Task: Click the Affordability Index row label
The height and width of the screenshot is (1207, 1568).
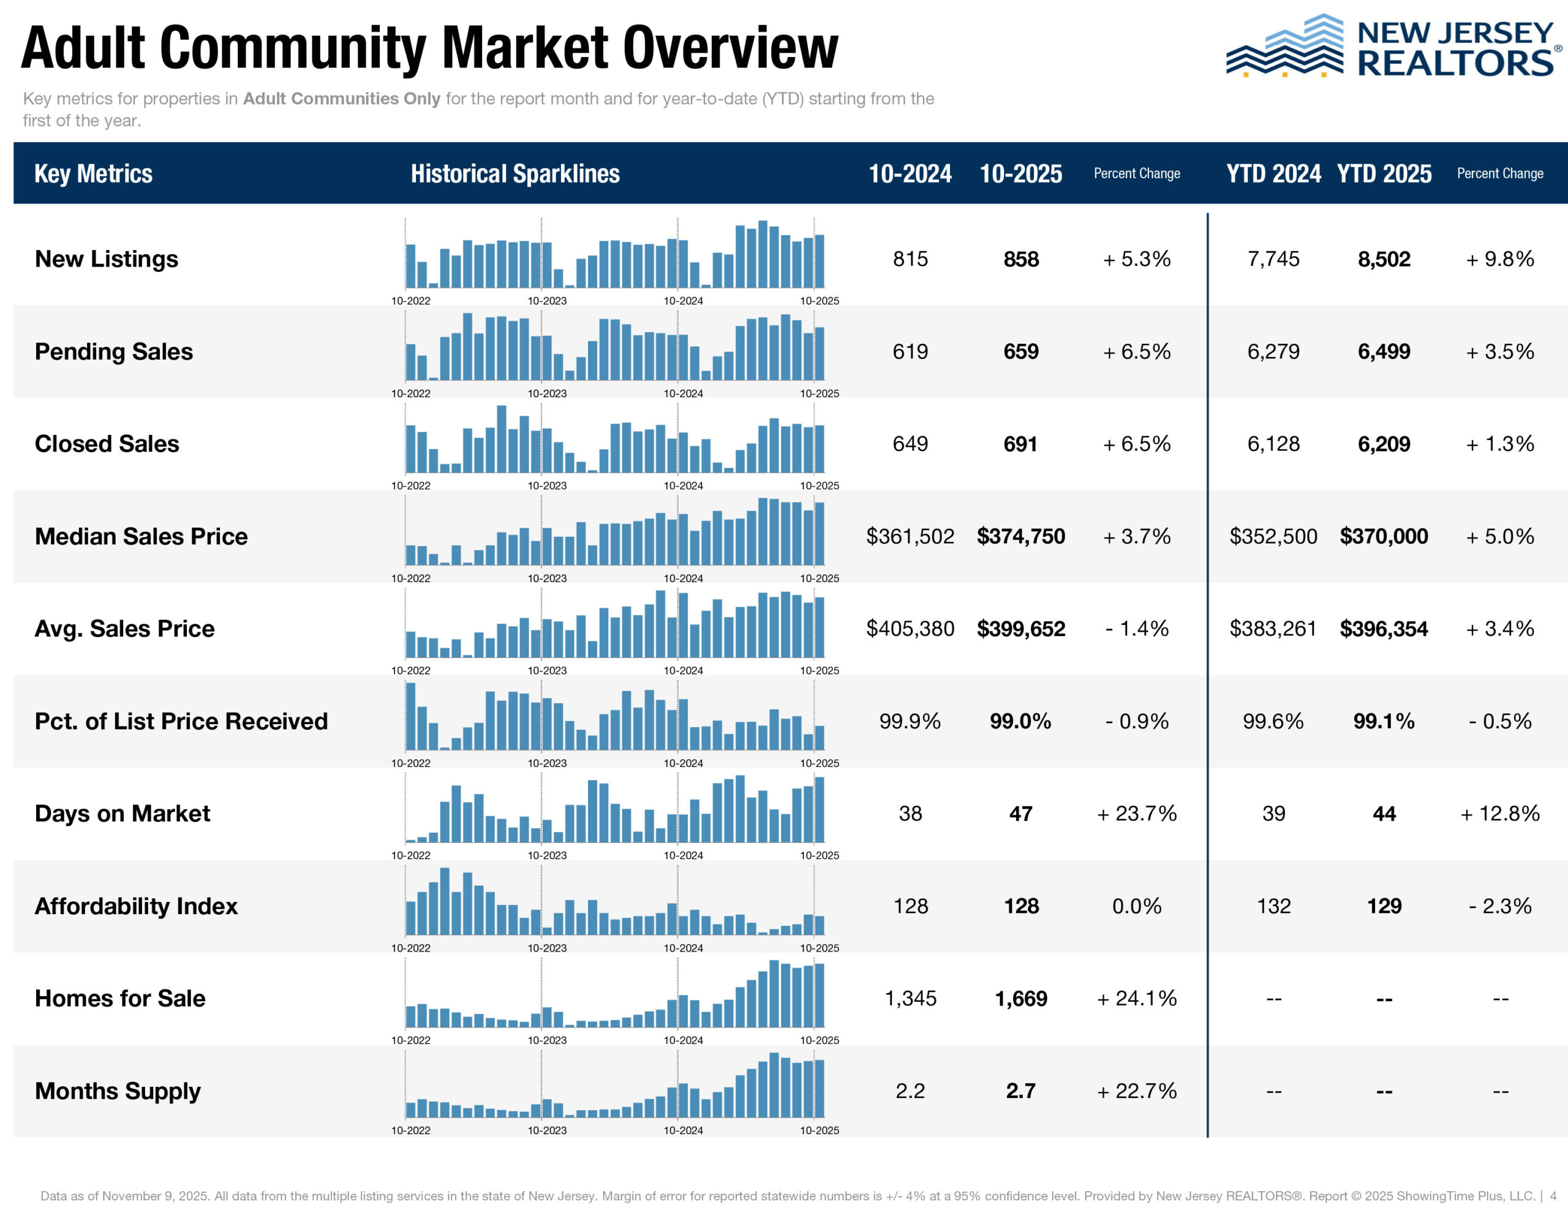Action: pos(136,906)
